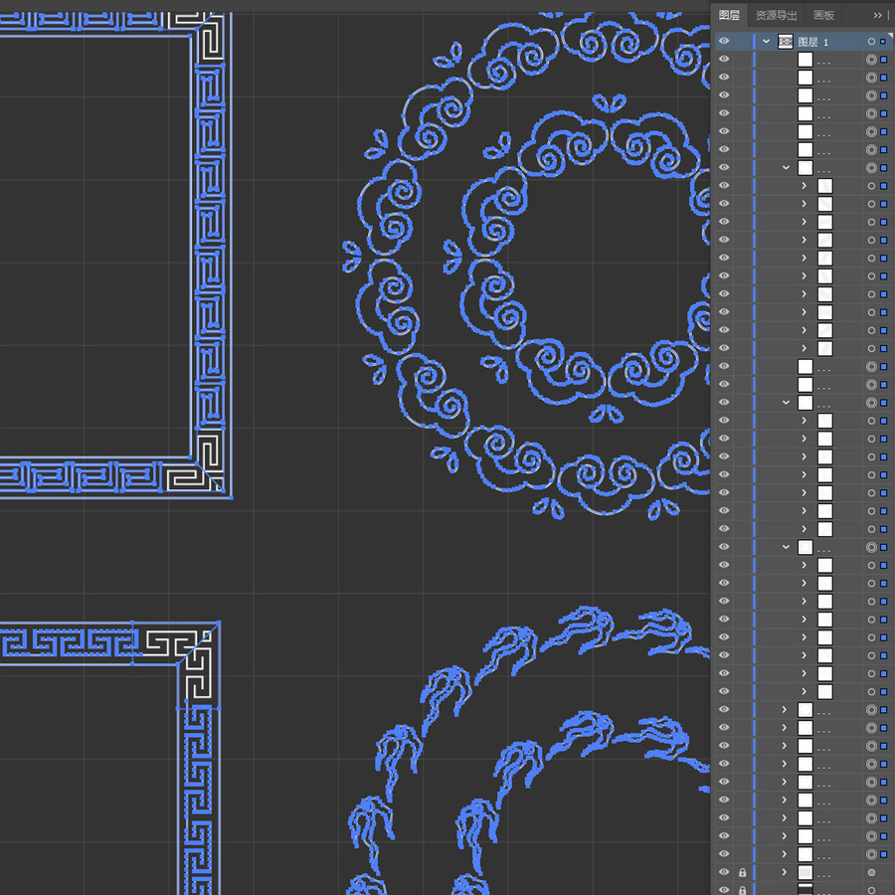Toggle visibility of first sublayer under 图层 1
The image size is (895, 895).
point(724,59)
